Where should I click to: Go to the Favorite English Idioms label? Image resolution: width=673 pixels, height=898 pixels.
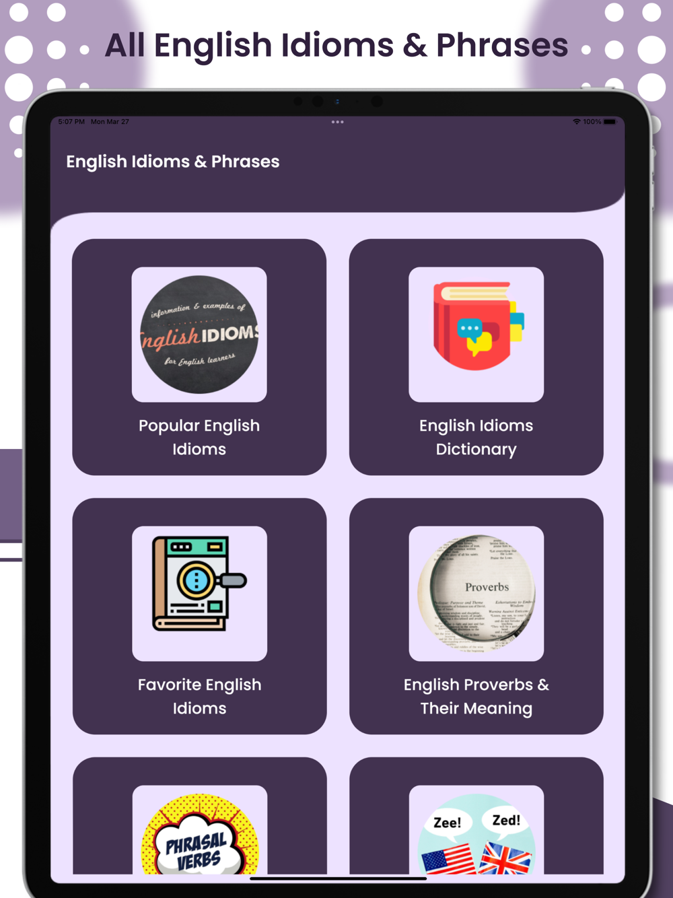199,696
